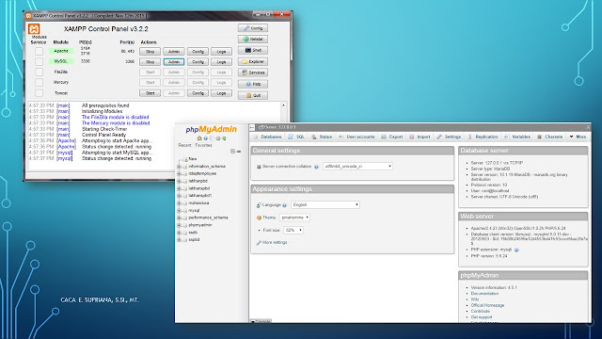Stop the MySQL module
The image size is (602, 339).
tap(150, 62)
